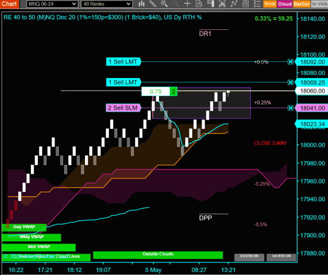The width and height of the screenshot is (328, 275).
Task: Click the 5 May date label
Action: click(x=153, y=270)
